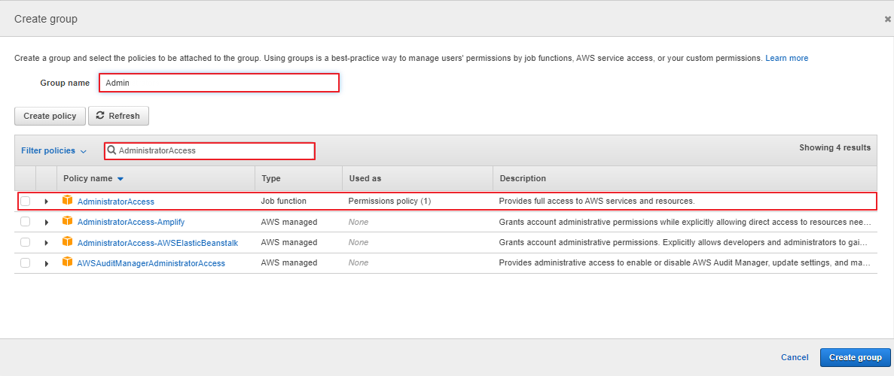
Task: Click 'Showing 4 results' text
Action: point(835,147)
